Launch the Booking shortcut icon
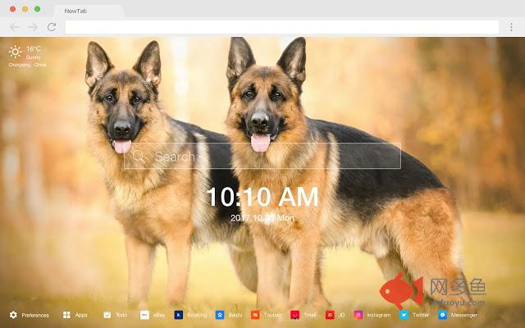The height and width of the screenshot is (328, 525). 179,315
